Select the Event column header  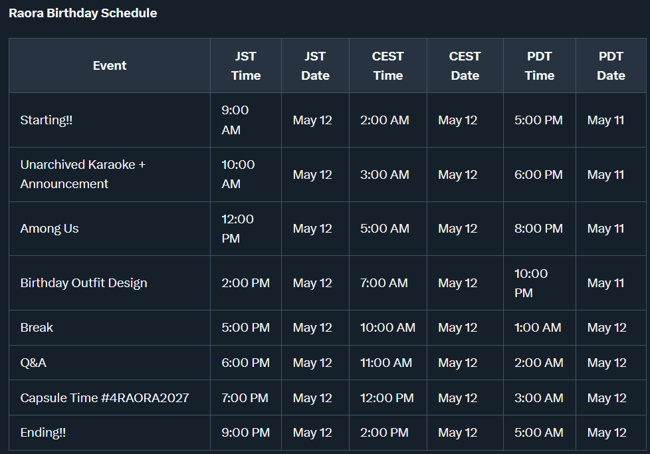coord(110,66)
